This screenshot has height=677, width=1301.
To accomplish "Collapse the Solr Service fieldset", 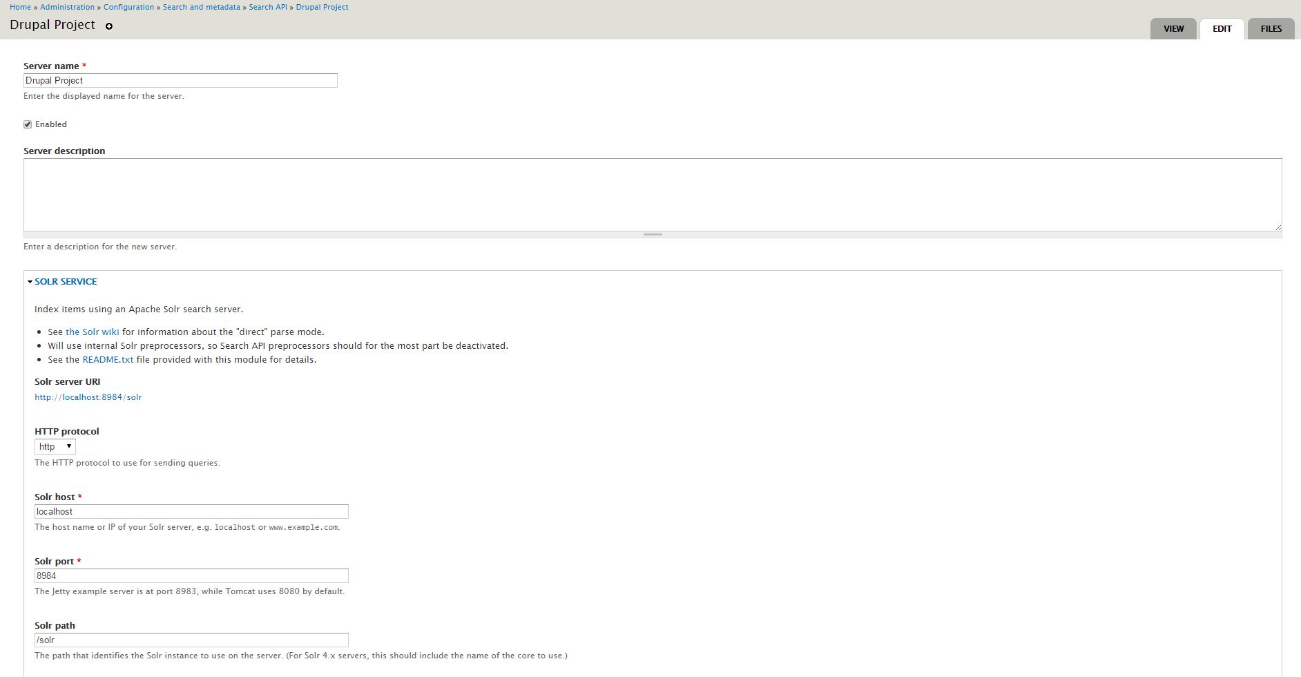I will 66,281.
